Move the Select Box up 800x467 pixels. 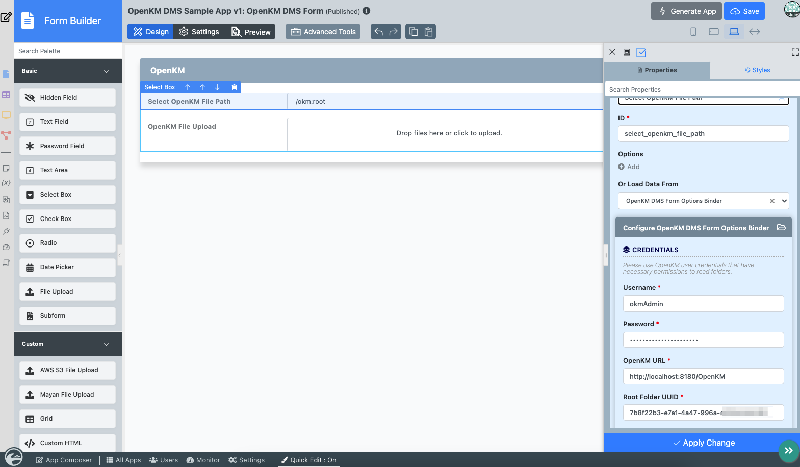tap(202, 87)
